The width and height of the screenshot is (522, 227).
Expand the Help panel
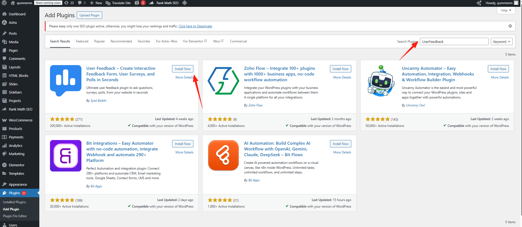[x=506, y=10]
